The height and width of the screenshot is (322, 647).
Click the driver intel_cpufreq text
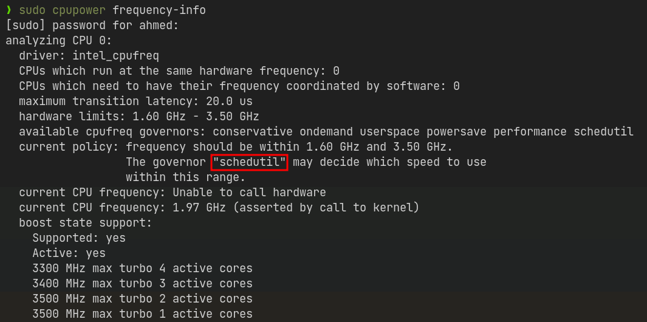coord(89,56)
